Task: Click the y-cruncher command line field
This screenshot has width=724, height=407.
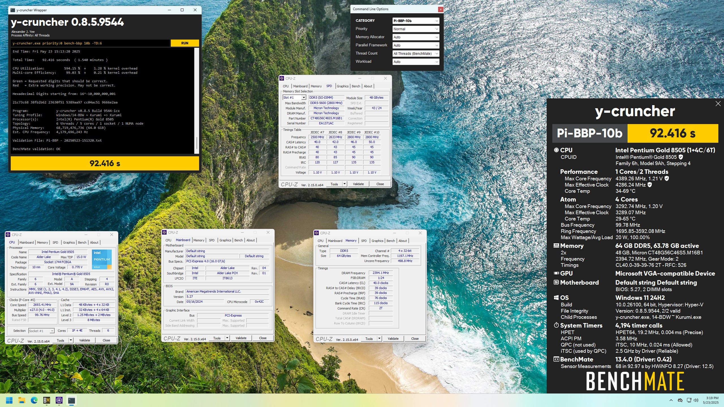Action: [x=90, y=43]
